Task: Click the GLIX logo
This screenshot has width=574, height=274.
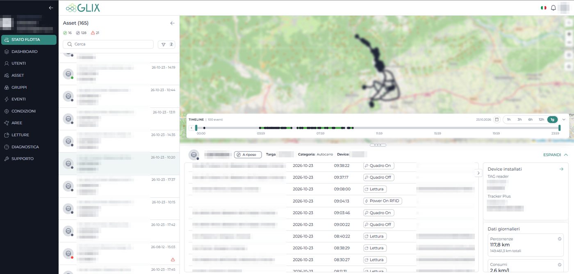Action: 82,8
